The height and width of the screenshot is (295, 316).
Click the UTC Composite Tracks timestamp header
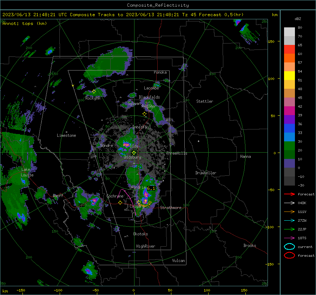(x=123, y=15)
